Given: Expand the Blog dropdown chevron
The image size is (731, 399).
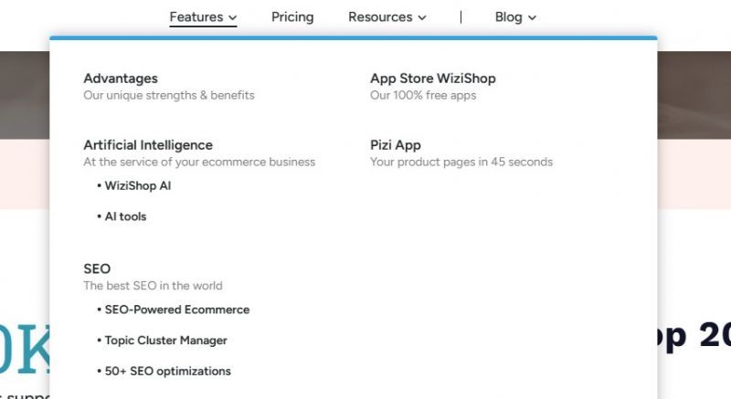Looking at the screenshot, I should coord(533,17).
